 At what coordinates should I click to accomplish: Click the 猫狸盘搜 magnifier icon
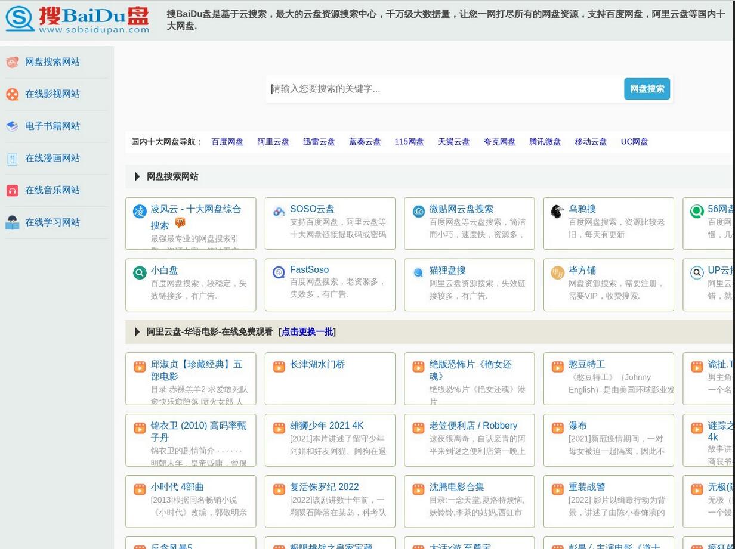418,272
